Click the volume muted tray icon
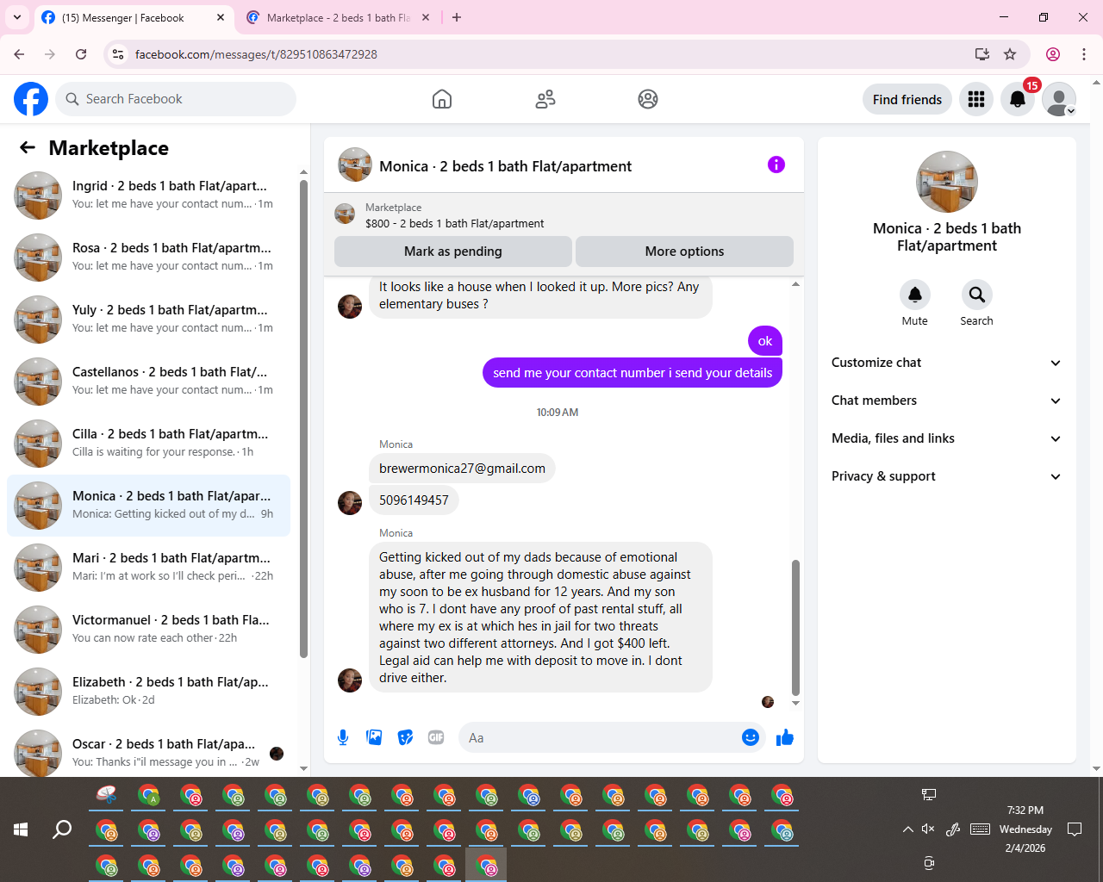1103x882 pixels. point(928,829)
